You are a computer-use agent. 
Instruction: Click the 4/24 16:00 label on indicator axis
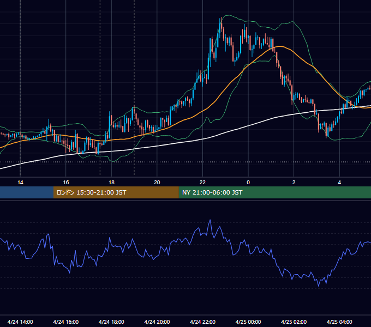coord(66,322)
